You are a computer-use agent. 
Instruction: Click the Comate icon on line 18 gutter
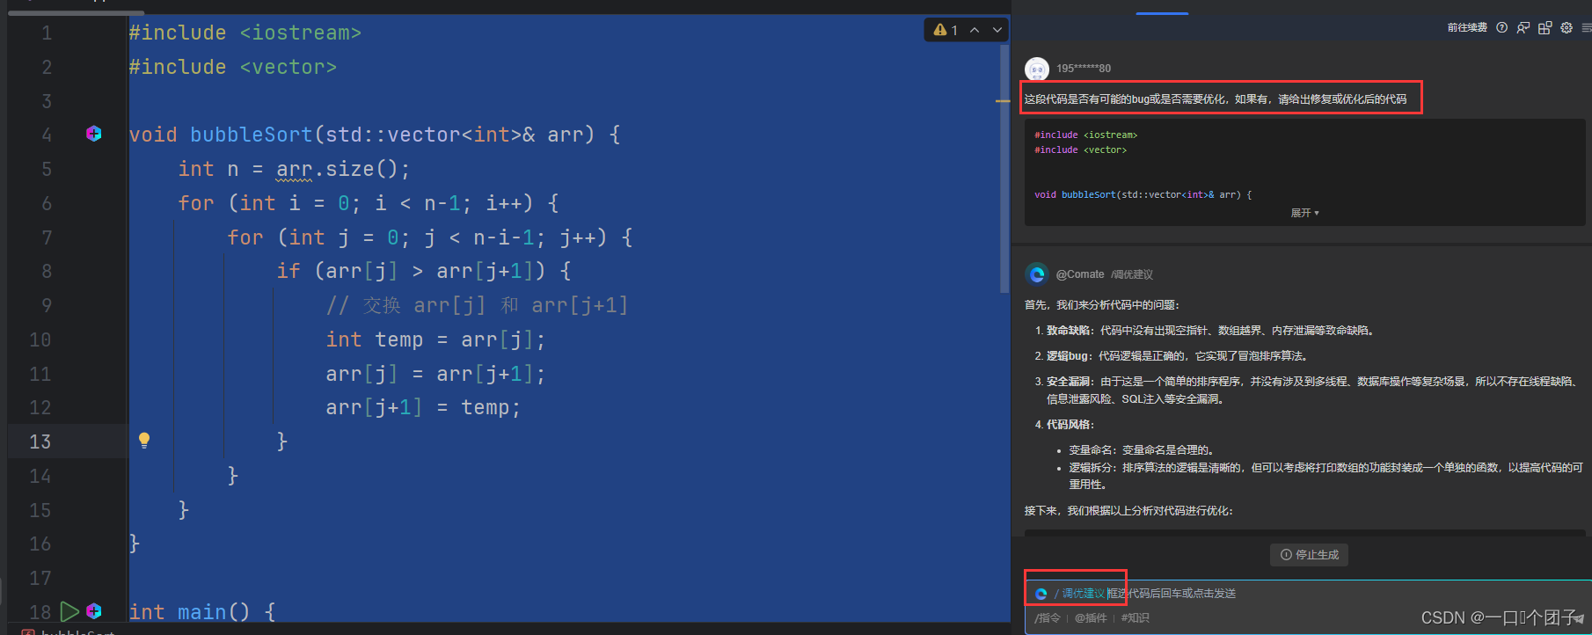coord(94,610)
